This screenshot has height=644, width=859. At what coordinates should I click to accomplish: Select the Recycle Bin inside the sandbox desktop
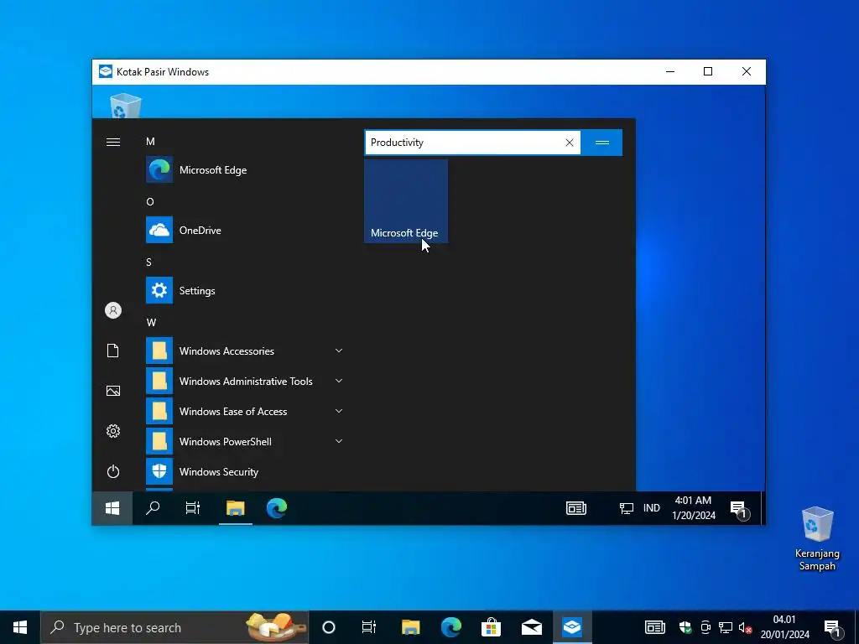pos(126,105)
